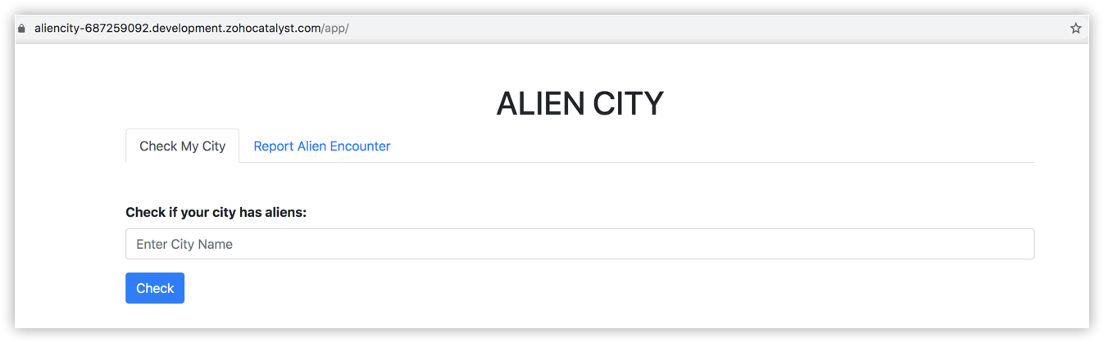Screen dimensions: 1104x343
Task: Click the Enter City Name placeholder text
Action: pyautogui.click(x=184, y=245)
